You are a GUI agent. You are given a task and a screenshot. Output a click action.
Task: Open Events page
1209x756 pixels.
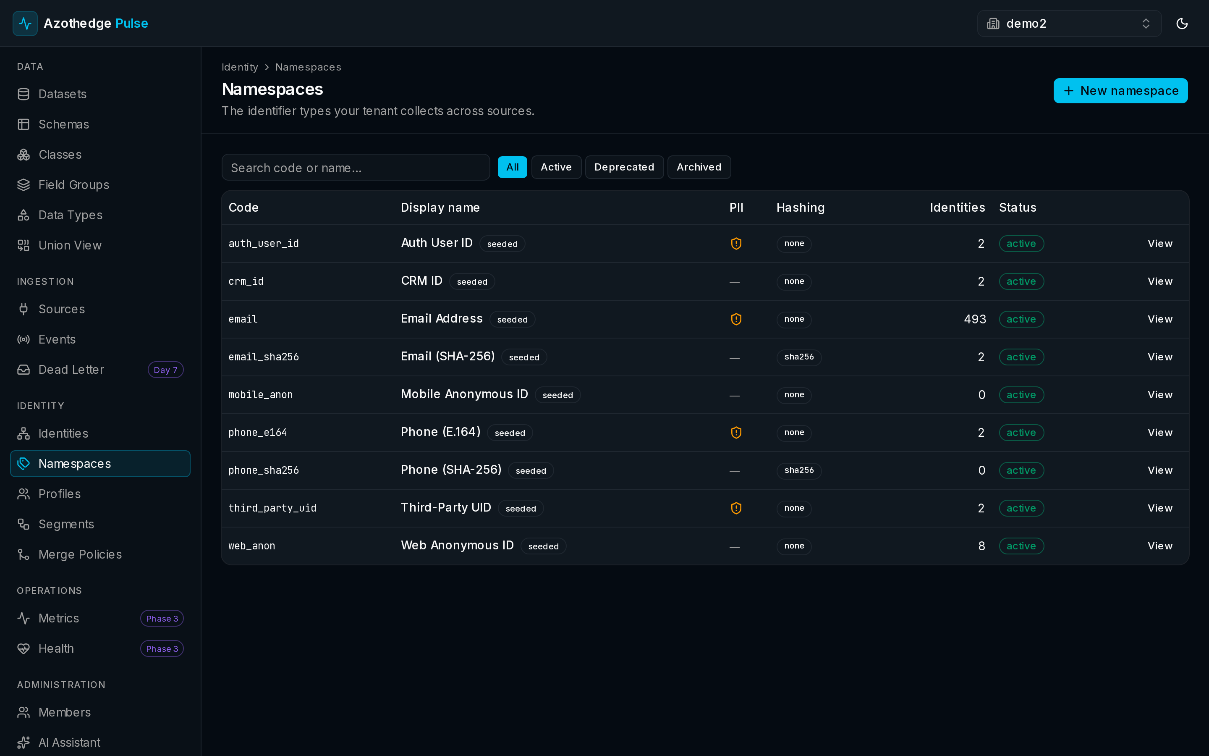coord(100,339)
